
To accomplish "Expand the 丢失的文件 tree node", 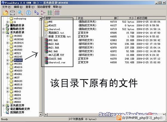I will click(3, 105).
